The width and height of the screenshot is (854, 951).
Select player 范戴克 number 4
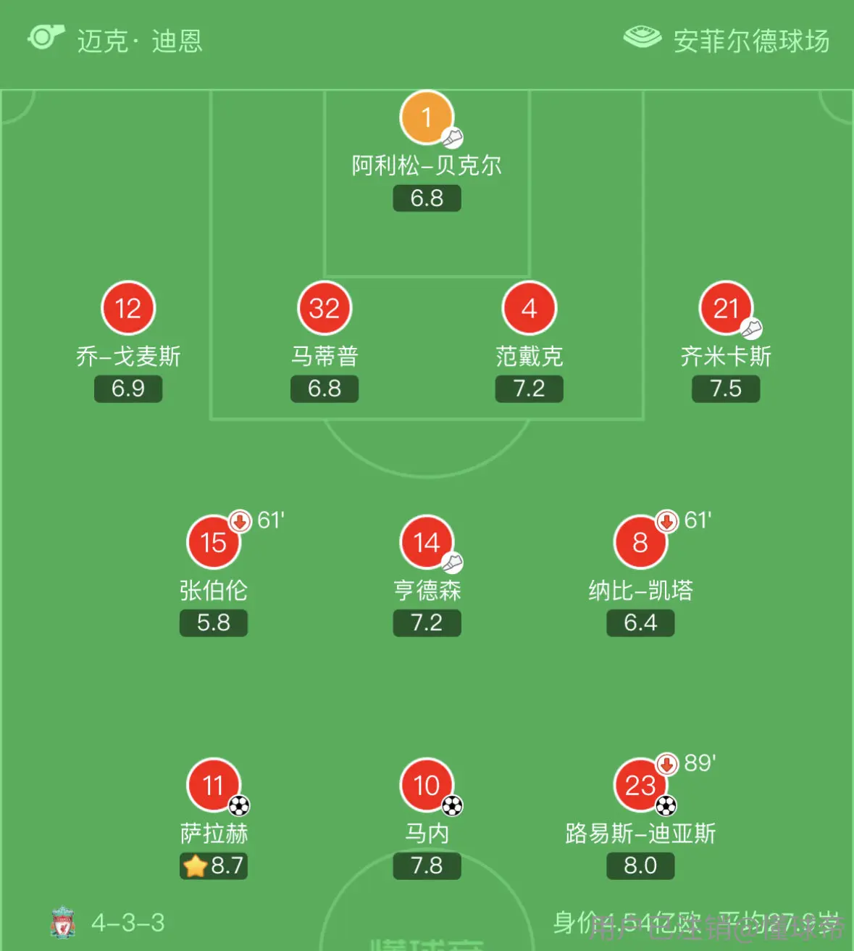(x=529, y=308)
